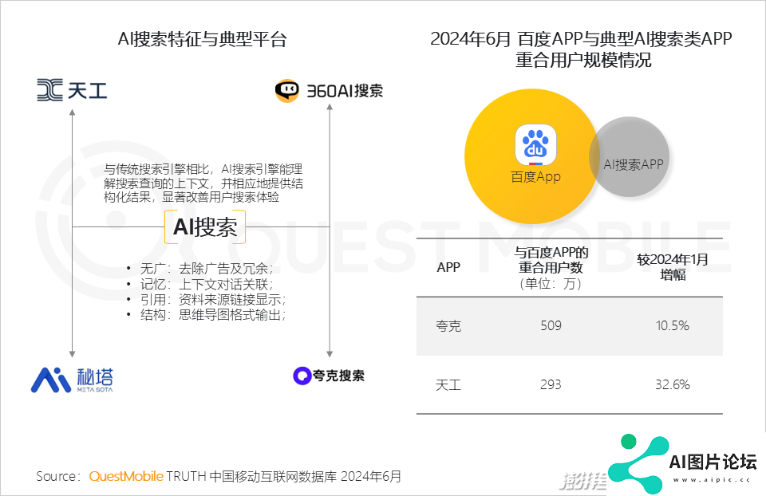Select the yellow 百度App circle label
766x496 pixels.
click(536, 177)
